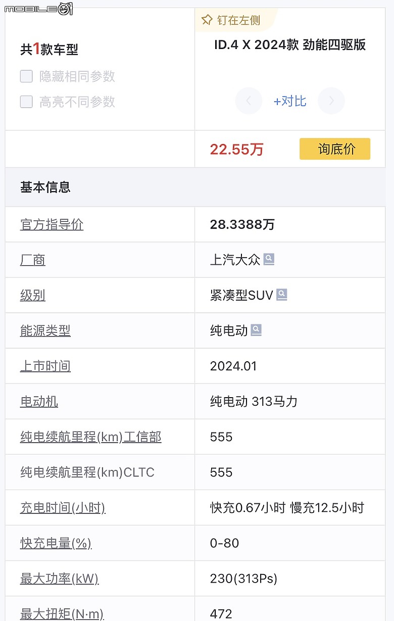This screenshot has height=621, width=394.
Task: Click the search icon next to 上汽大众
Action: [269, 259]
